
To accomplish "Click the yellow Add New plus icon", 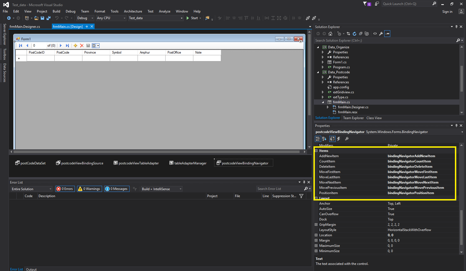I will point(75,46).
